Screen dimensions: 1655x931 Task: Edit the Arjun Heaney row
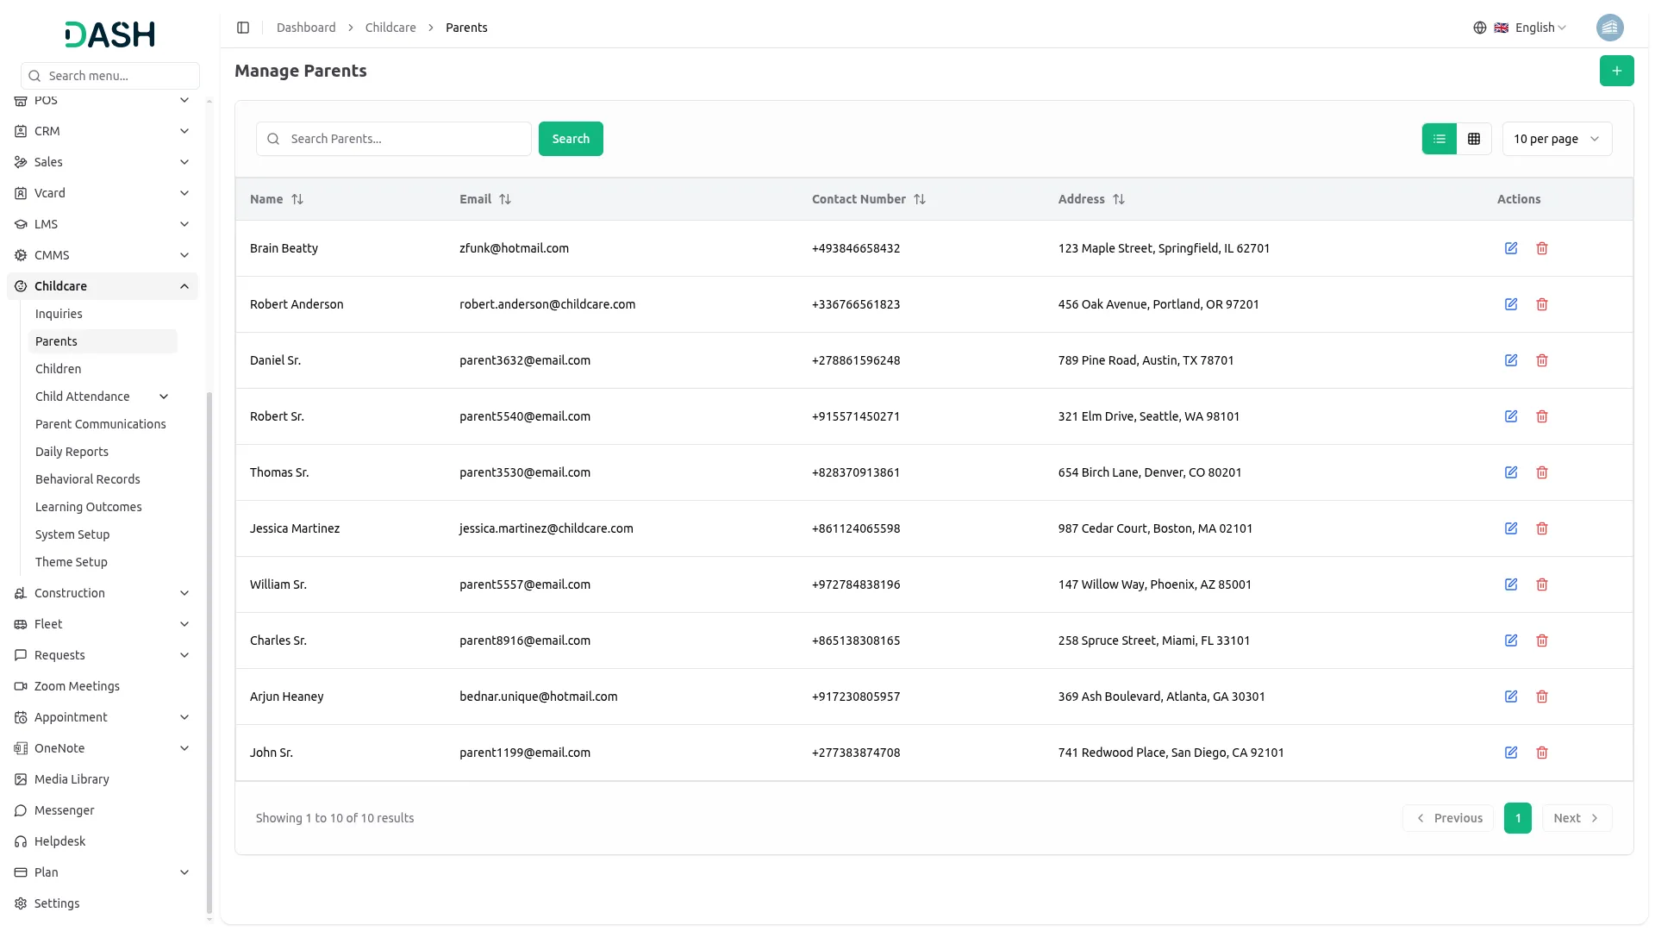[1510, 697]
